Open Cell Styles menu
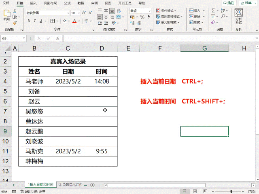259x194 pixels. click(168, 23)
